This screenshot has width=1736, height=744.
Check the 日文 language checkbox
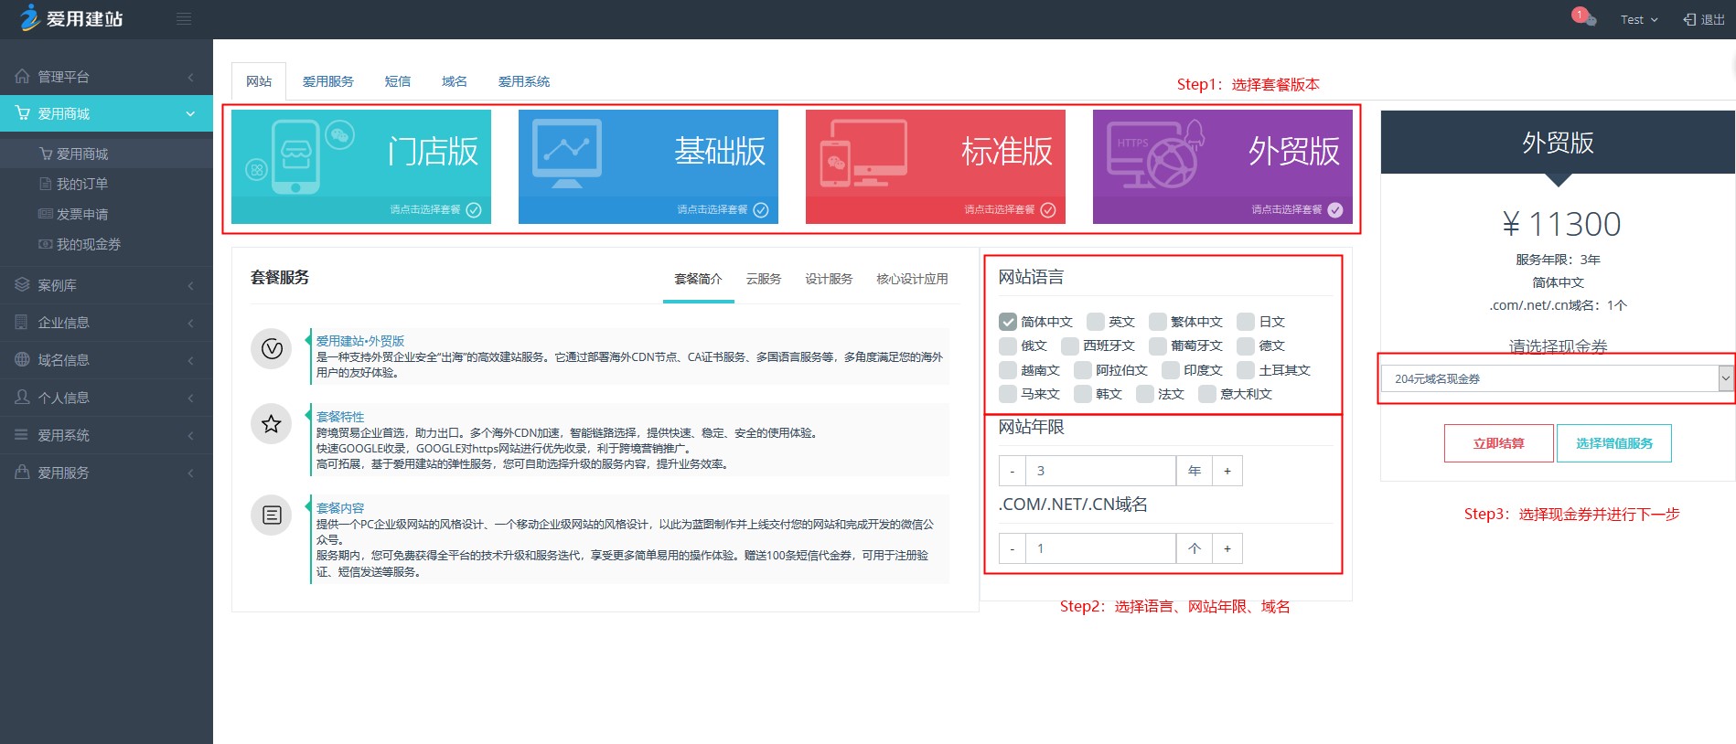1246,322
